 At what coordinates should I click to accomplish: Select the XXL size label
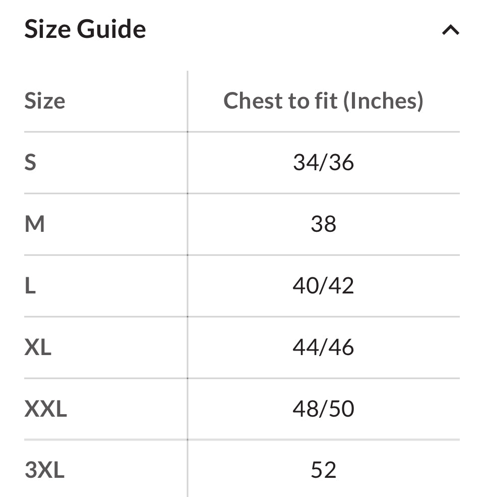[45, 409]
